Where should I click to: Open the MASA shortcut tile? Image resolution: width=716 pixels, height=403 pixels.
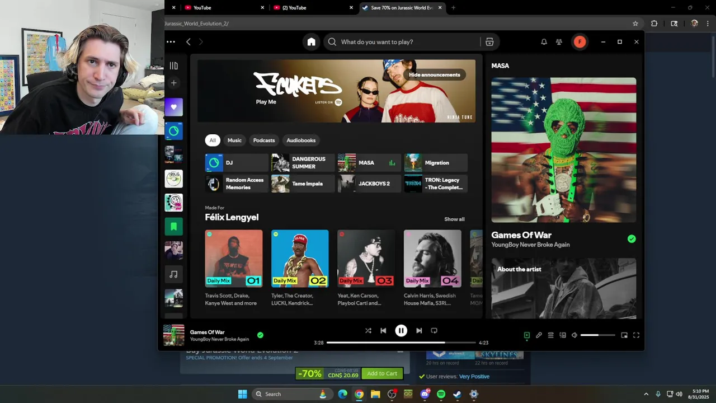(369, 163)
